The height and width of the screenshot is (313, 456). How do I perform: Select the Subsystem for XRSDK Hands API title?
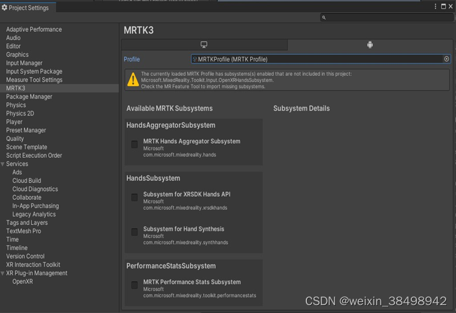[x=187, y=194]
